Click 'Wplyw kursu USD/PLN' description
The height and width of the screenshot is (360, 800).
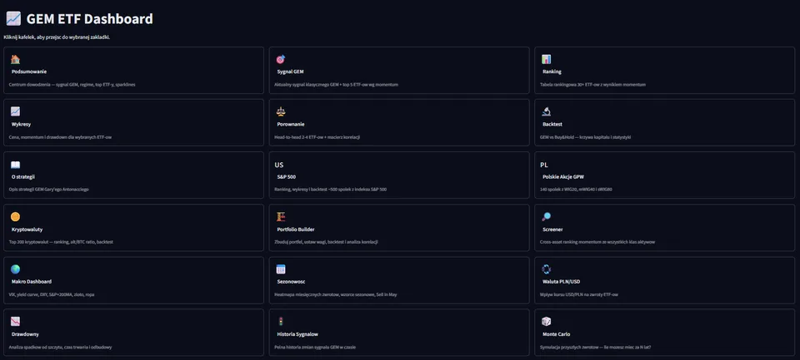click(579, 294)
